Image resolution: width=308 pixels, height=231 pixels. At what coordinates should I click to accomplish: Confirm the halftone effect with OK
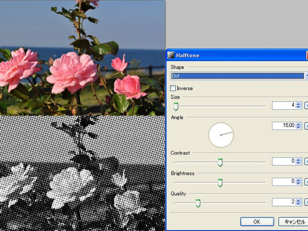coord(257,222)
